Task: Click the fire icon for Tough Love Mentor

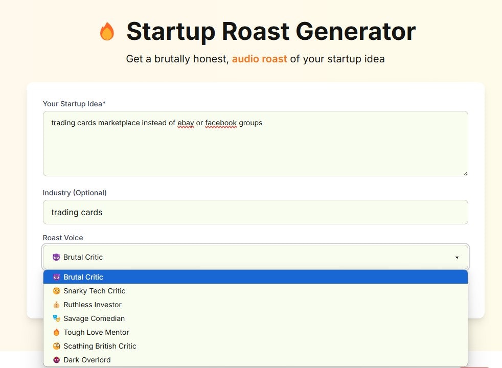Action: point(56,332)
